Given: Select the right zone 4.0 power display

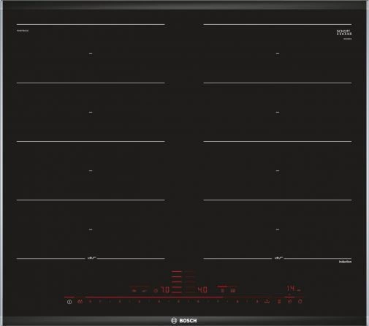Looking at the screenshot, I should coord(202,290).
